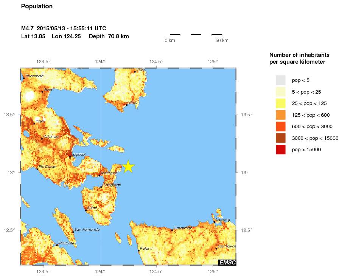Image resolution: width=342 pixels, height=277 pixels.
Task: Click the Virac city marker dot
Action: 127,105
